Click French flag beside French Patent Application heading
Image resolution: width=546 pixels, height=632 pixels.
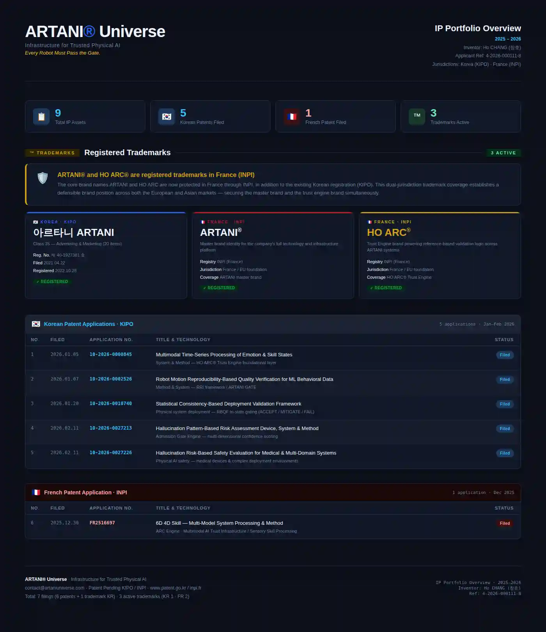36,492
